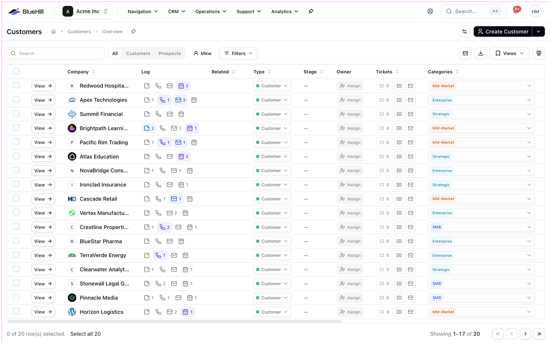Image resolution: width=551 pixels, height=344 pixels.
Task: Click the global Search box in header
Action: pos(473,11)
